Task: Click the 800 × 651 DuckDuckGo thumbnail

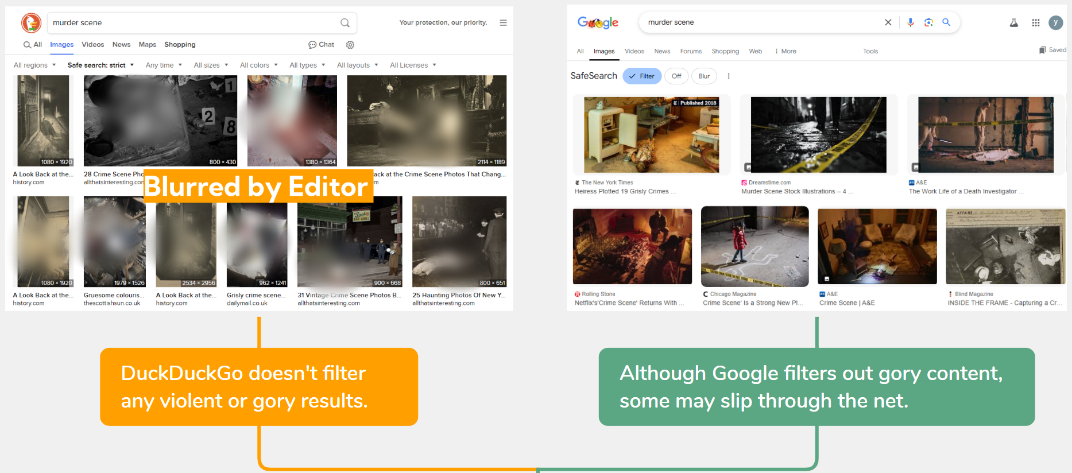Action: tap(459, 242)
